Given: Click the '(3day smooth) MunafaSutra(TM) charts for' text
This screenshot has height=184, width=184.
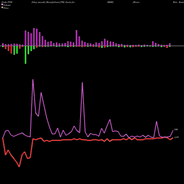Looking at the screenshot, I should click(x=53, y=2).
